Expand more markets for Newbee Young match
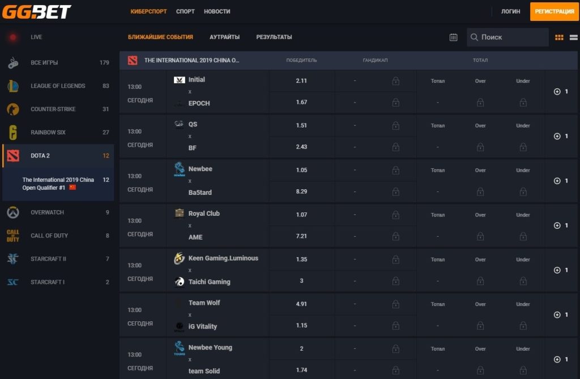The height and width of the screenshot is (379, 580). [x=561, y=359]
